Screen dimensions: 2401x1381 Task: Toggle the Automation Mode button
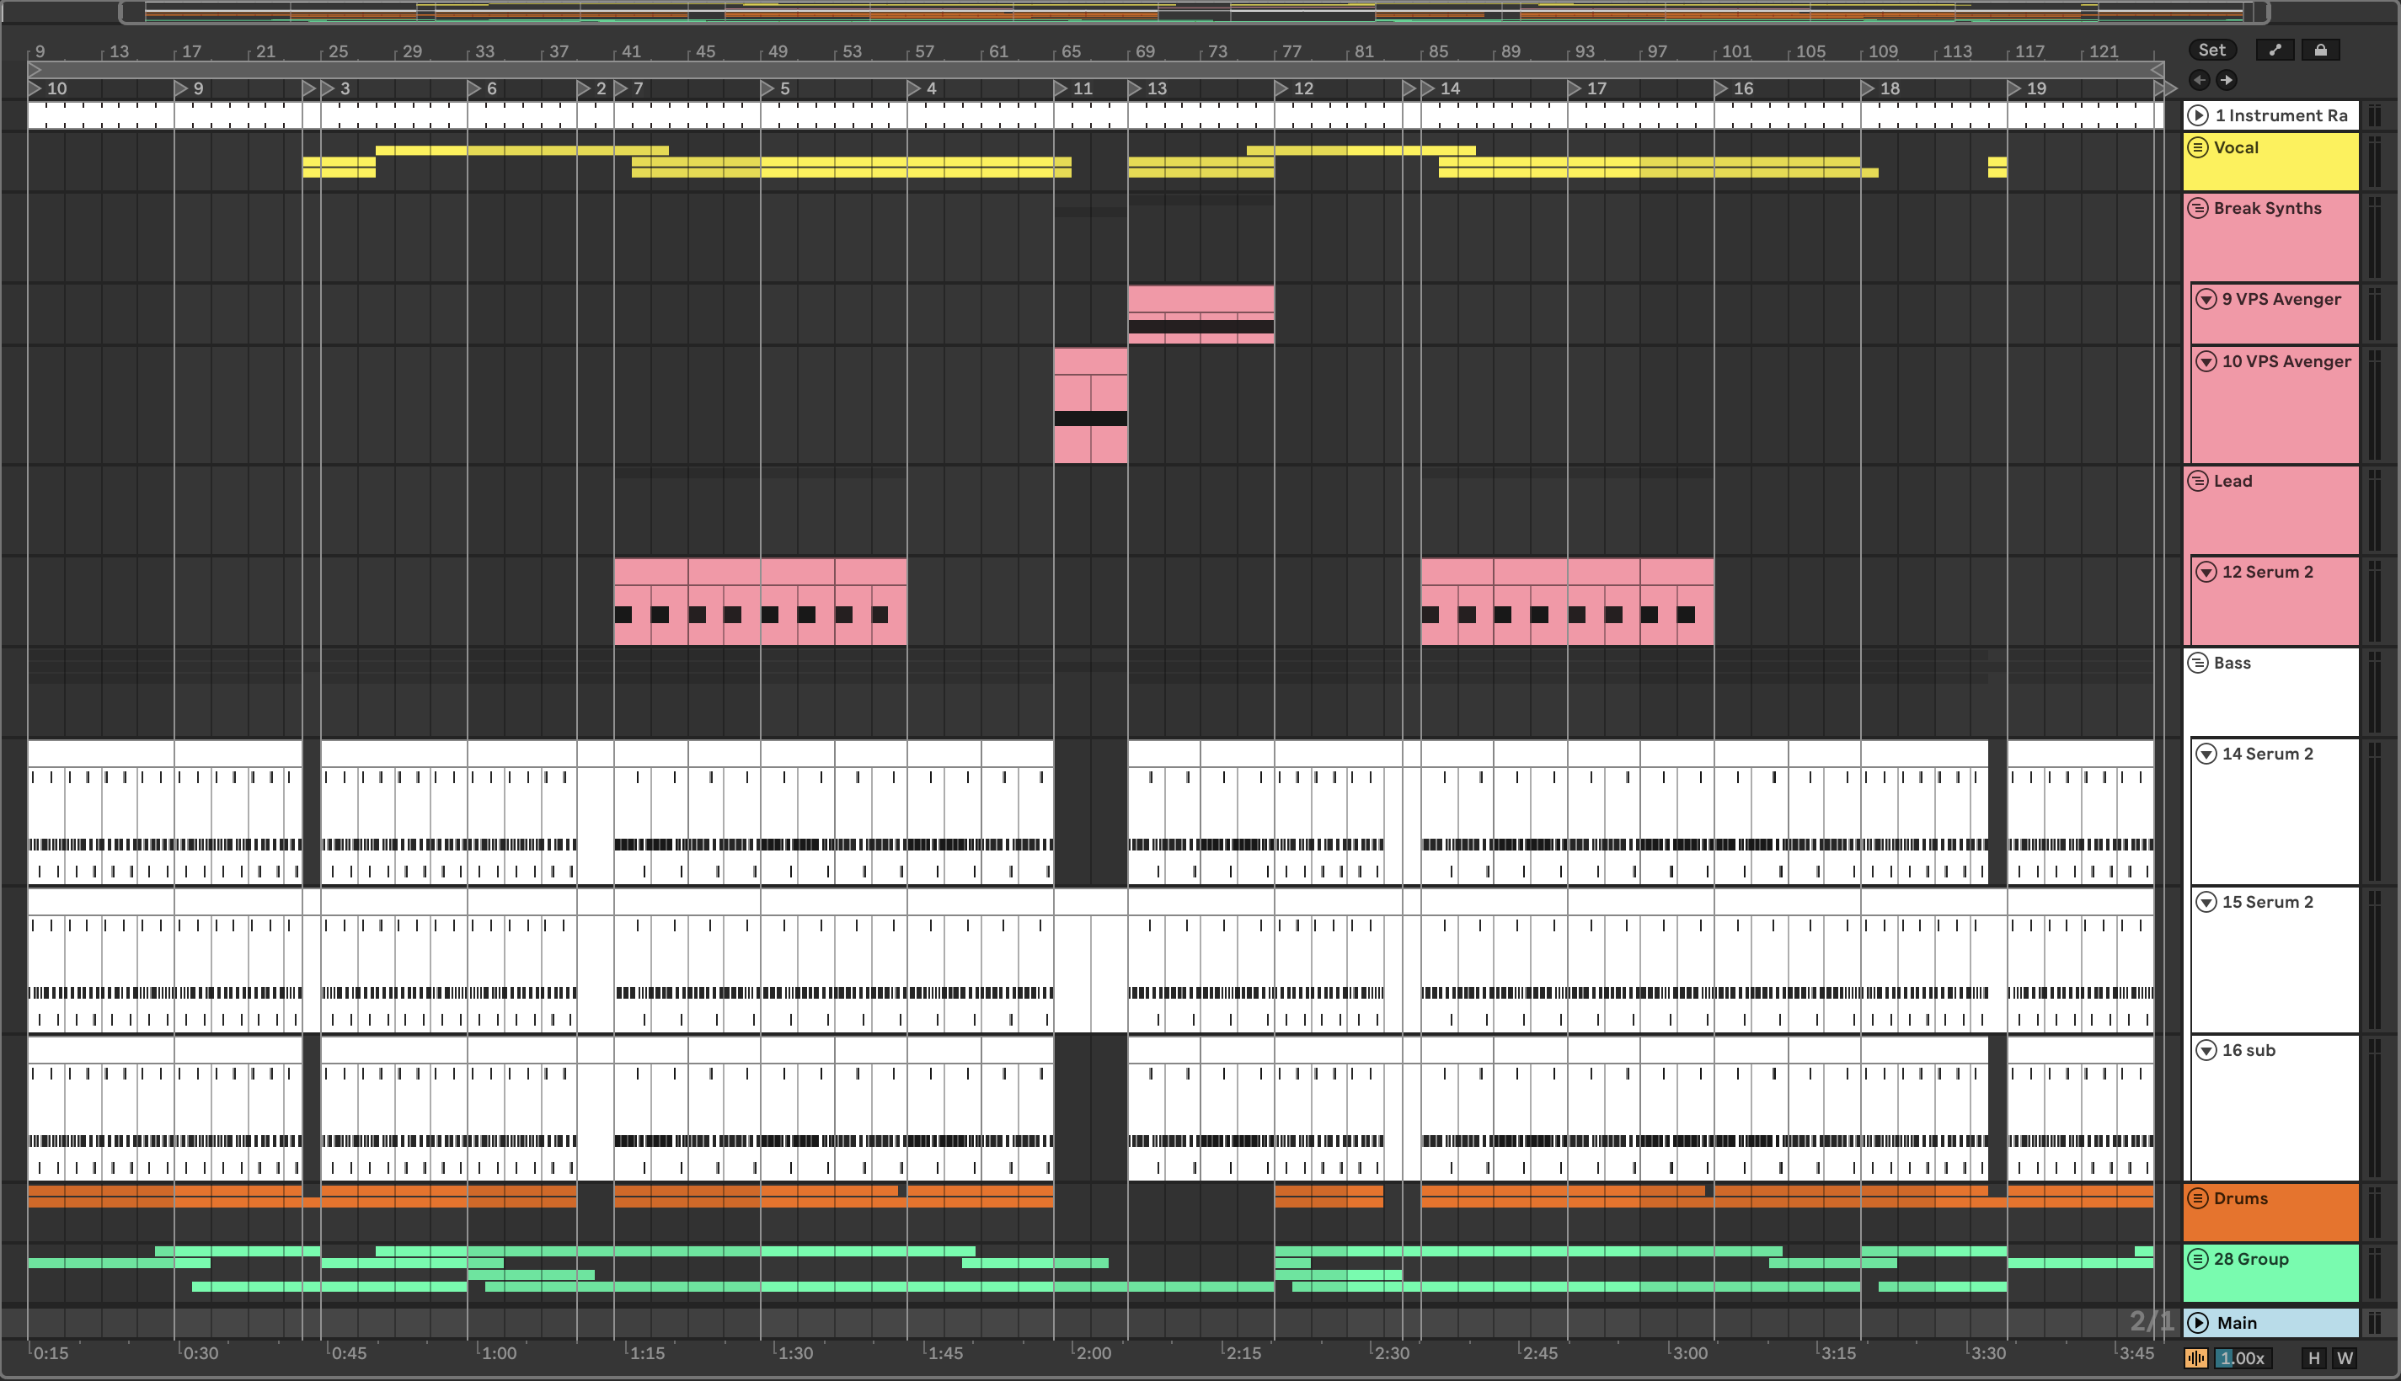(x=2275, y=51)
